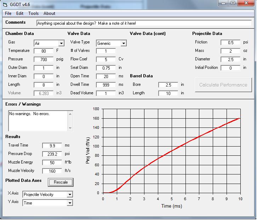Click the Comments text field
This screenshot has width=257, height=220.
pos(144,23)
